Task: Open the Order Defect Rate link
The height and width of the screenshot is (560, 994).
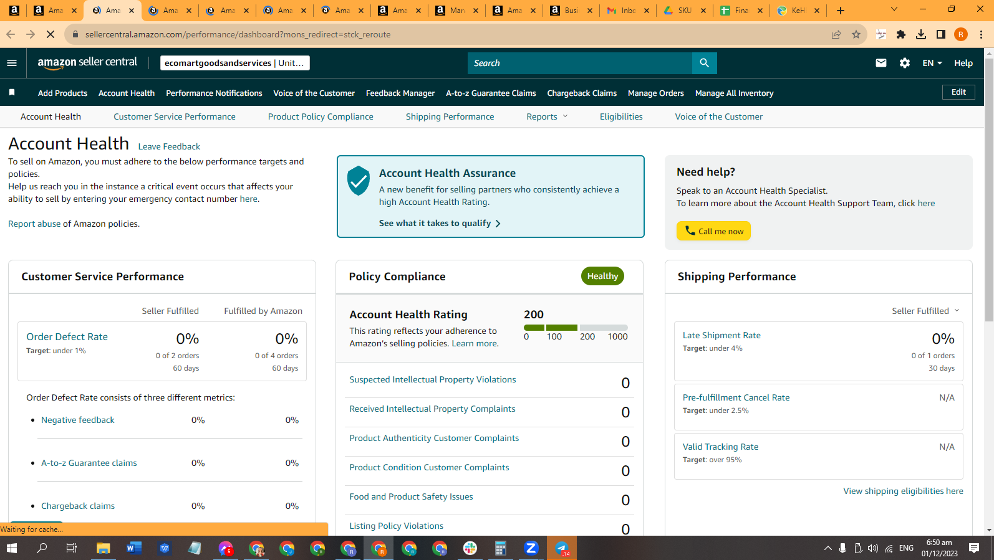Action: point(67,336)
